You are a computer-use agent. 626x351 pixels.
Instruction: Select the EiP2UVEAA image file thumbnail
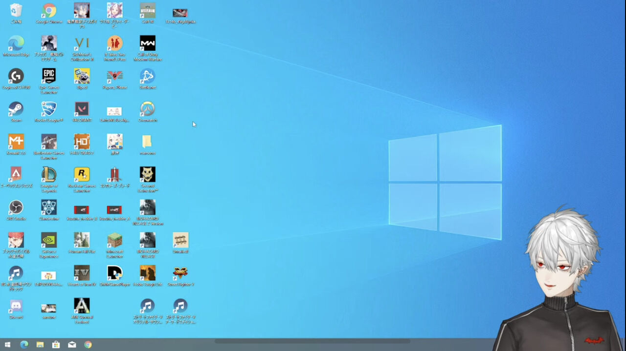[x=49, y=275]
